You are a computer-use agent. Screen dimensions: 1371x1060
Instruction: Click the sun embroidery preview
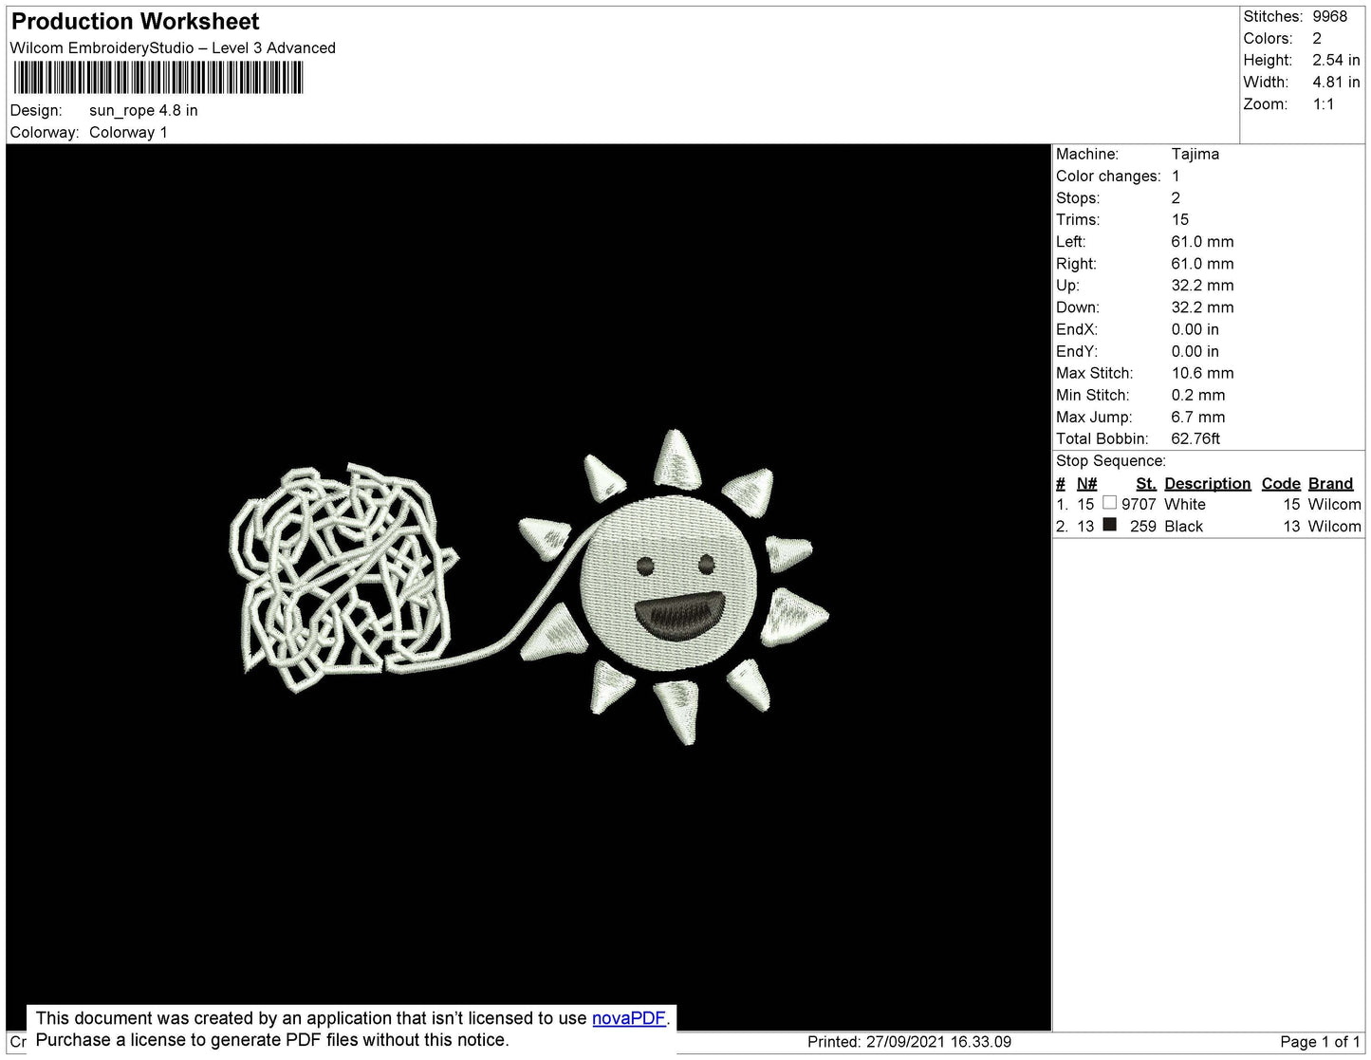[x=674, y=586]
